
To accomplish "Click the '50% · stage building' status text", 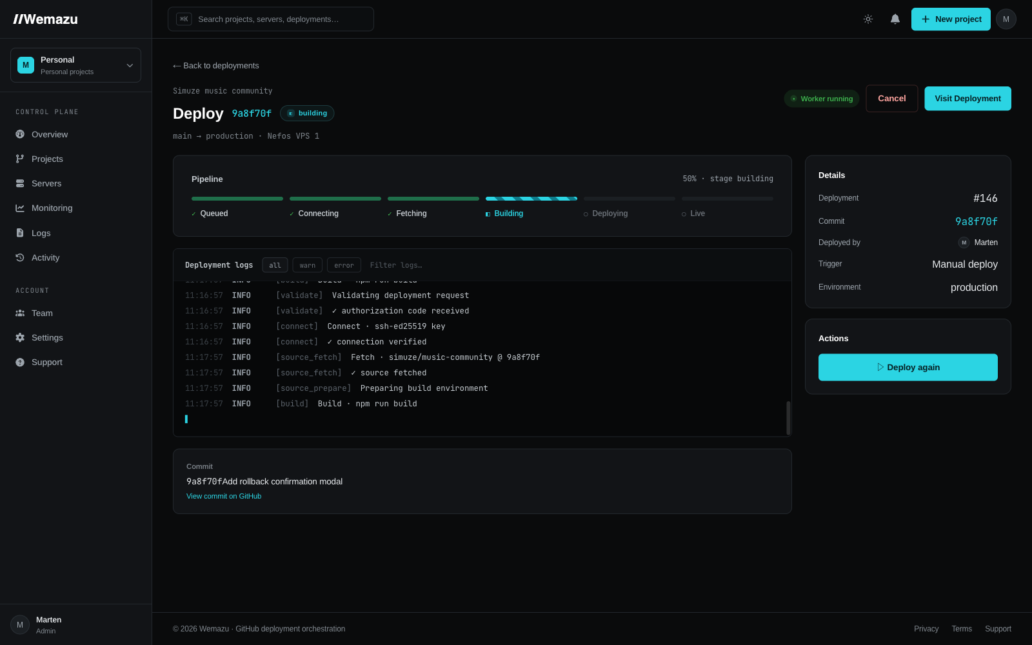I will (728, 179).
